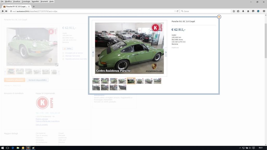Open the Cronologia menu
The height and width of the screenshot is (150, 267).
[x=26, y=1]
